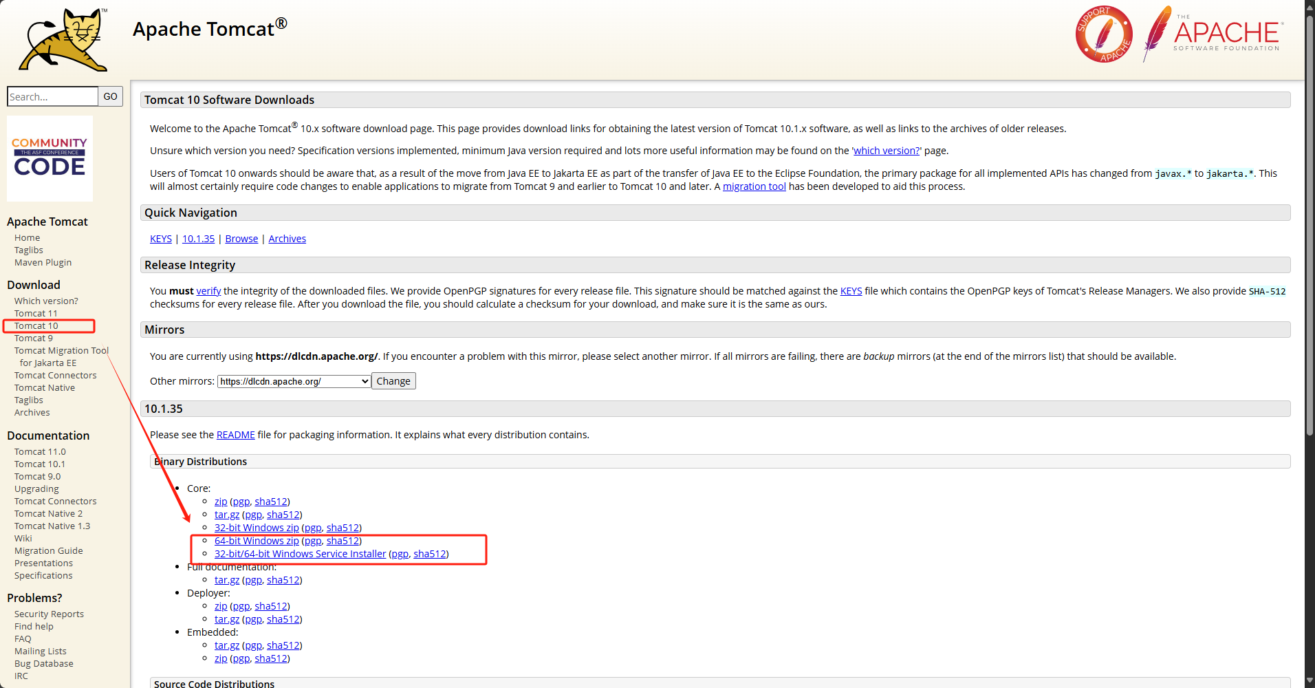Click the Apache Tomcat cat logo

tap(63, 40)
